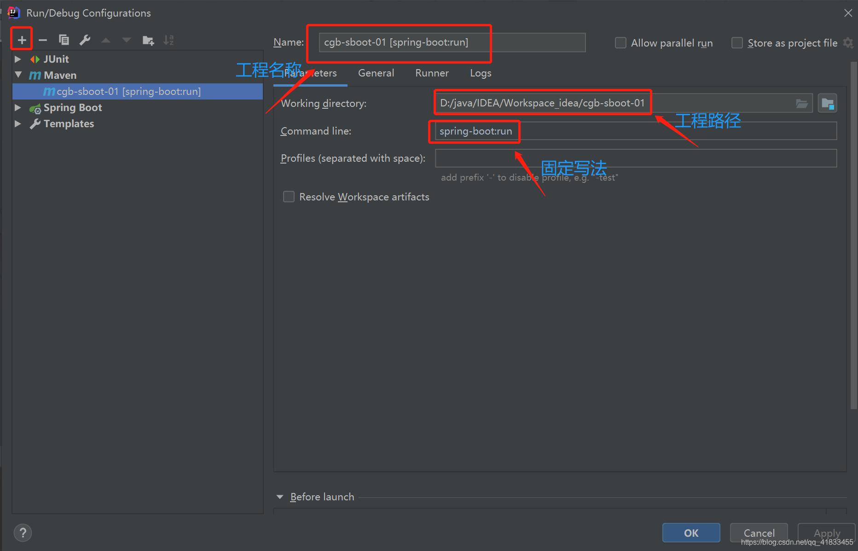The image size is (858, 551).
Task: Collapse the Before launch section
Action: click(279, 497)
